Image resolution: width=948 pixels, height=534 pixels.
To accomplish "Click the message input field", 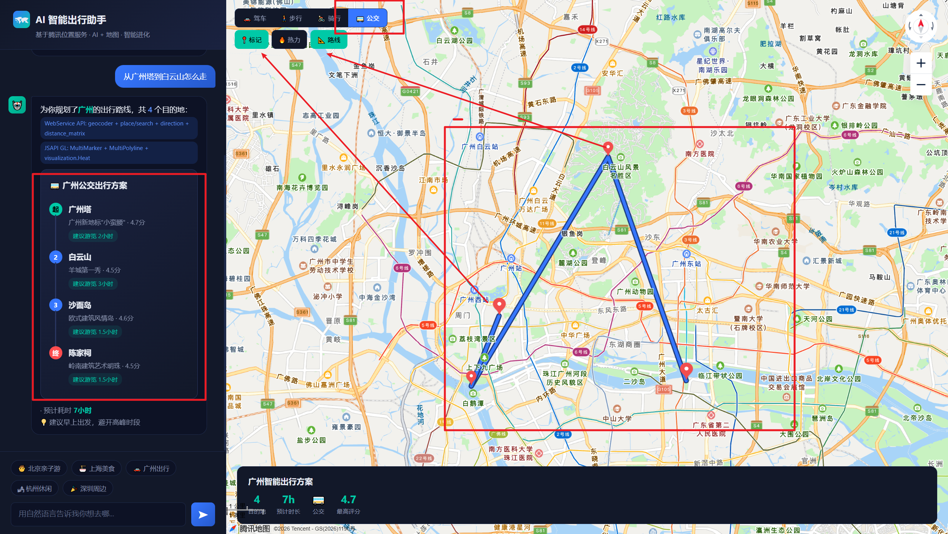I will click(98, 514).
